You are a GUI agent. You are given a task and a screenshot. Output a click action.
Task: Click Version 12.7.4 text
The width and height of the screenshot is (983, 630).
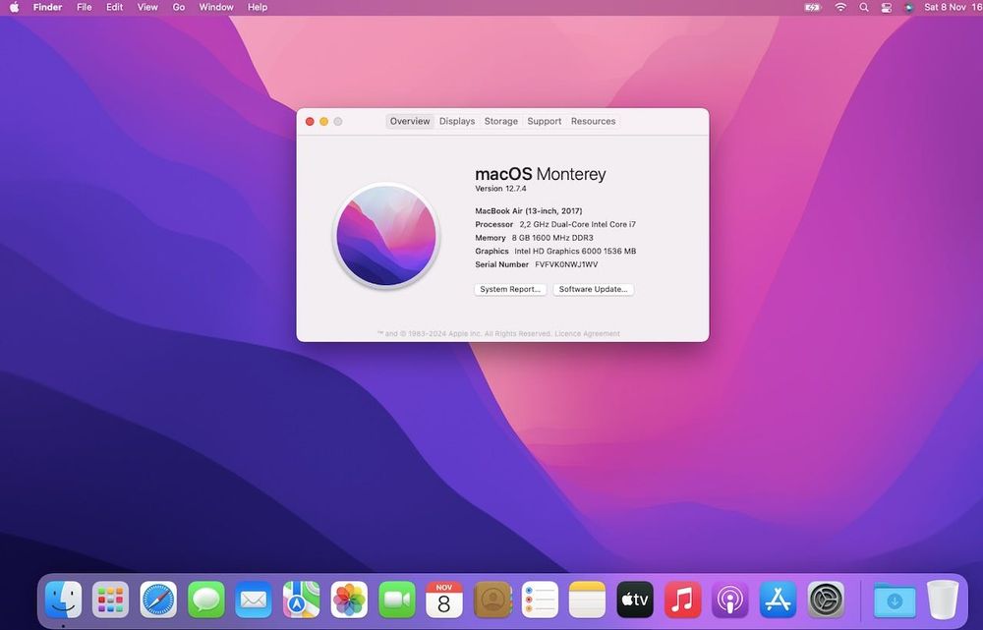pos(500,188)
